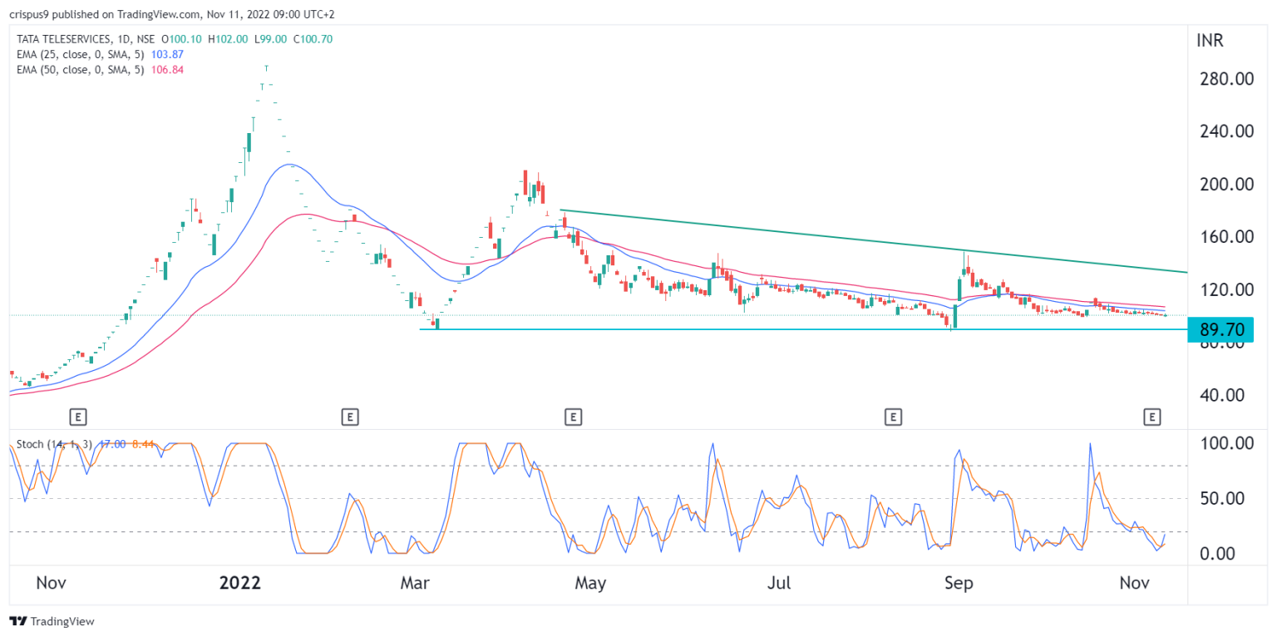Click the earnings "E" badge under September
The height and width of the screenshot is (637, 1277).
coord(893,417)
